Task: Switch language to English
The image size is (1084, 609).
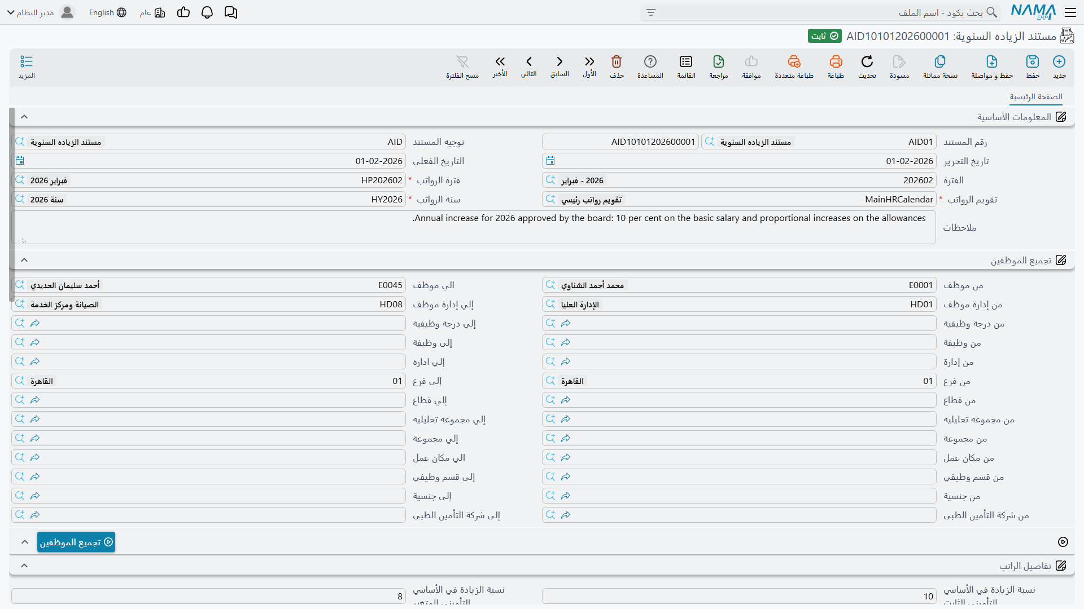Action: pos(107,12)
